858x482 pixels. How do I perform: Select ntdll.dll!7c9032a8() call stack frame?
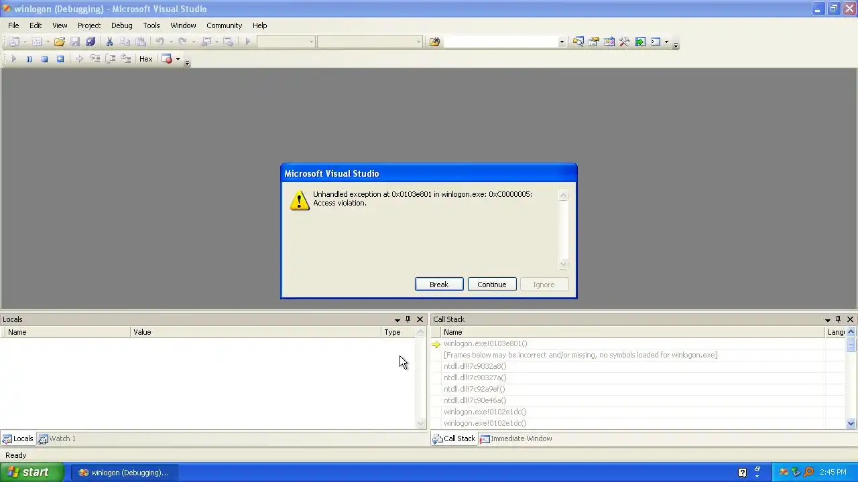[x=475, y=366]
